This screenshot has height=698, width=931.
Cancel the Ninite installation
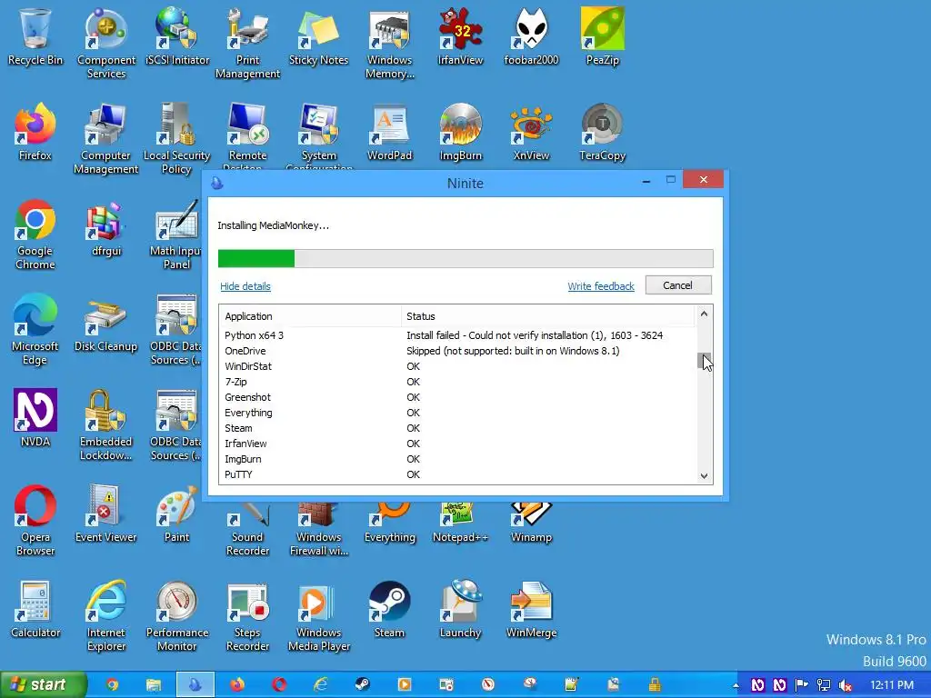pyautogui.click(x=677, y=285)
